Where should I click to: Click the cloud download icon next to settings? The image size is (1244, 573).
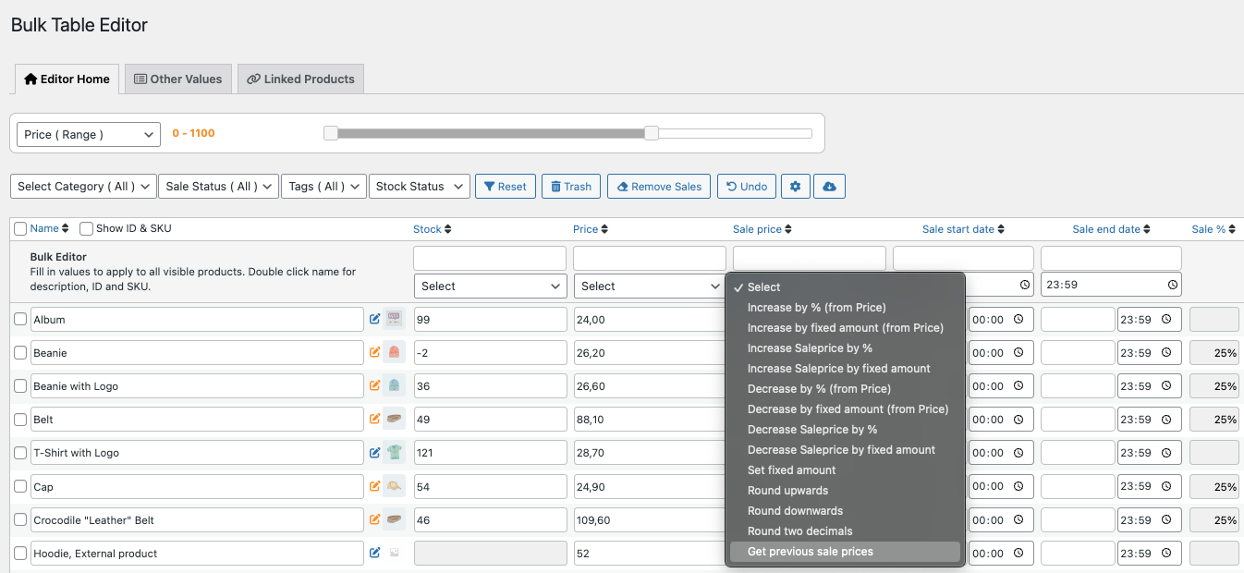[x=829, y=186]
